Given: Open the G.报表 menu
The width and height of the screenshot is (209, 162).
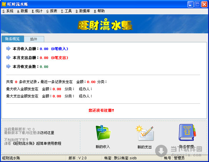Looking at the screenshot, I should click(52, 11).
